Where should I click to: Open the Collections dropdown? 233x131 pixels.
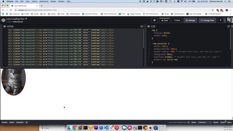[x=205, y=122]
